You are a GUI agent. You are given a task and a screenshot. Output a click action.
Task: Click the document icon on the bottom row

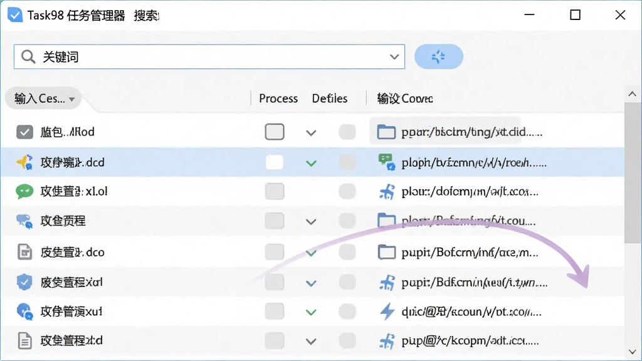pyautogui.click(x=24, y=340)
